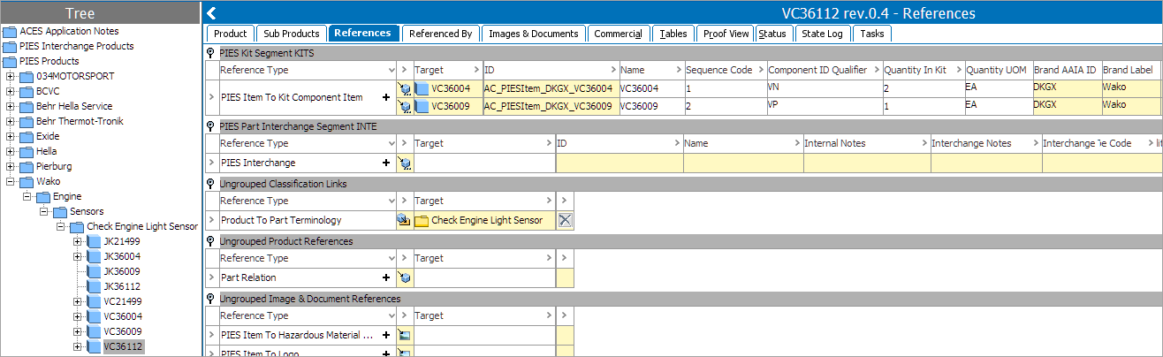Click the target icon in the VC36004 row
Image resolution: width=1163 pixels, height=357 pixels.
[x=405, y=88]
